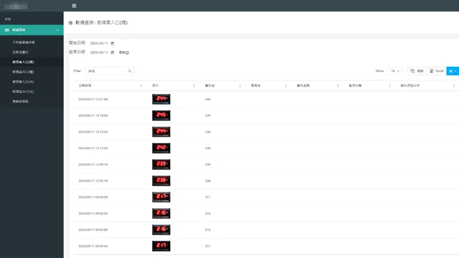Export the table with the Excel button
The width and height of the screenshot is (459, 258).
437,71
